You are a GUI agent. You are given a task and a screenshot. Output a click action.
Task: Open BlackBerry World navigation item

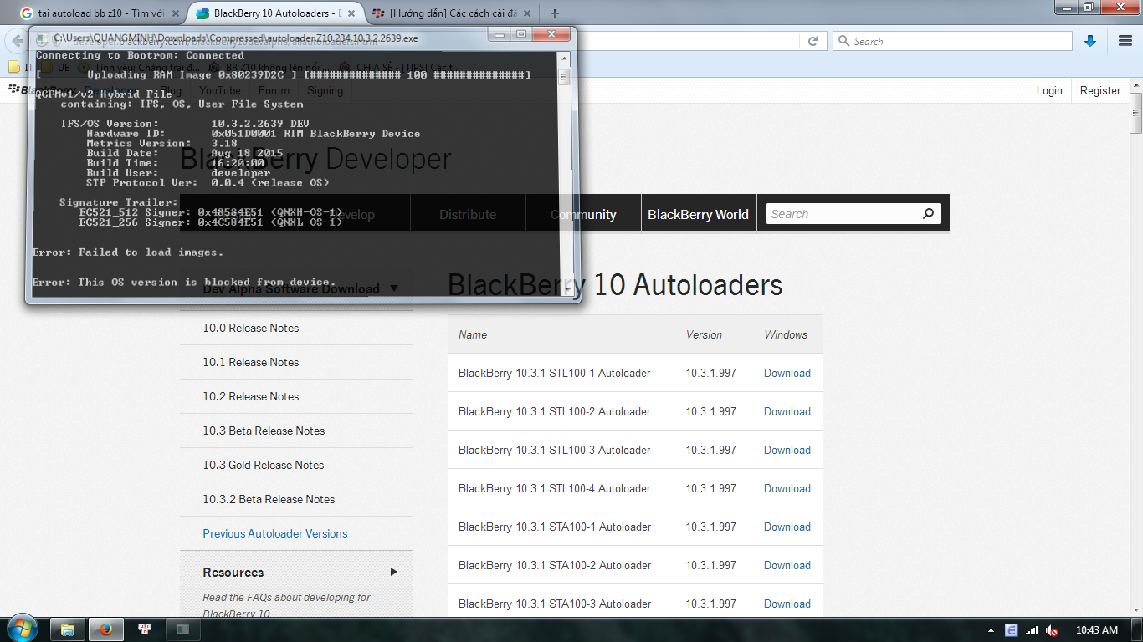click(698, 214)
